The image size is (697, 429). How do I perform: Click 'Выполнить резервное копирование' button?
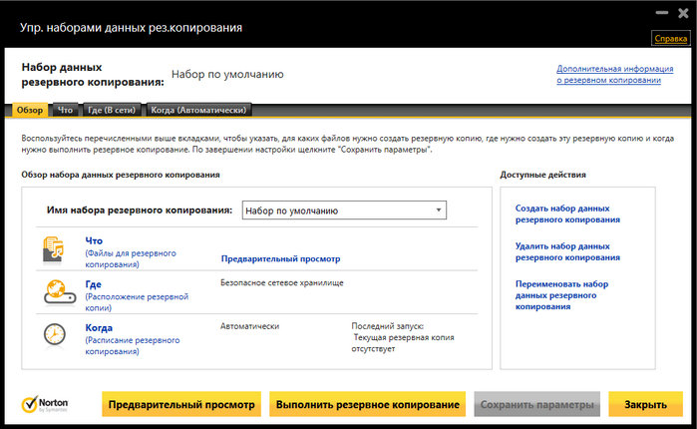368,404
